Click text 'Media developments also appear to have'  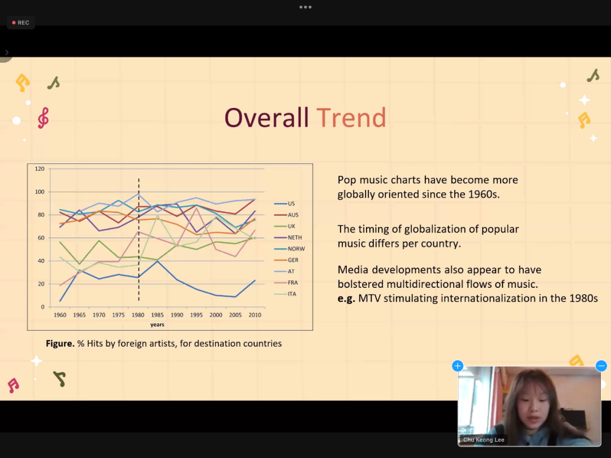point(440,270)
